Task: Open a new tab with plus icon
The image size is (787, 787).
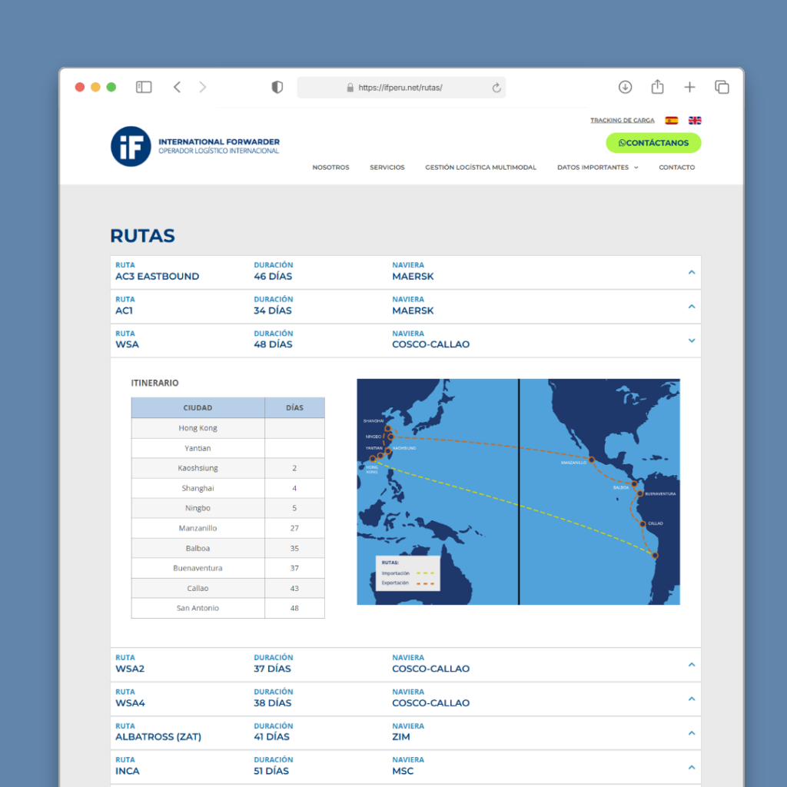Action: pos(689,88)
